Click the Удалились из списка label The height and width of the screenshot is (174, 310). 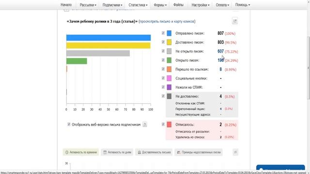click(190, 137)
